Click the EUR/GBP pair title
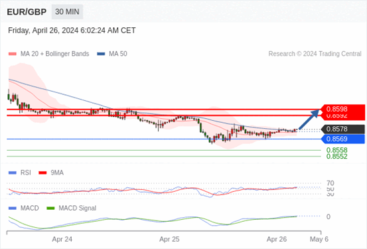Screen dimensions: 367x249 point(27,12)
